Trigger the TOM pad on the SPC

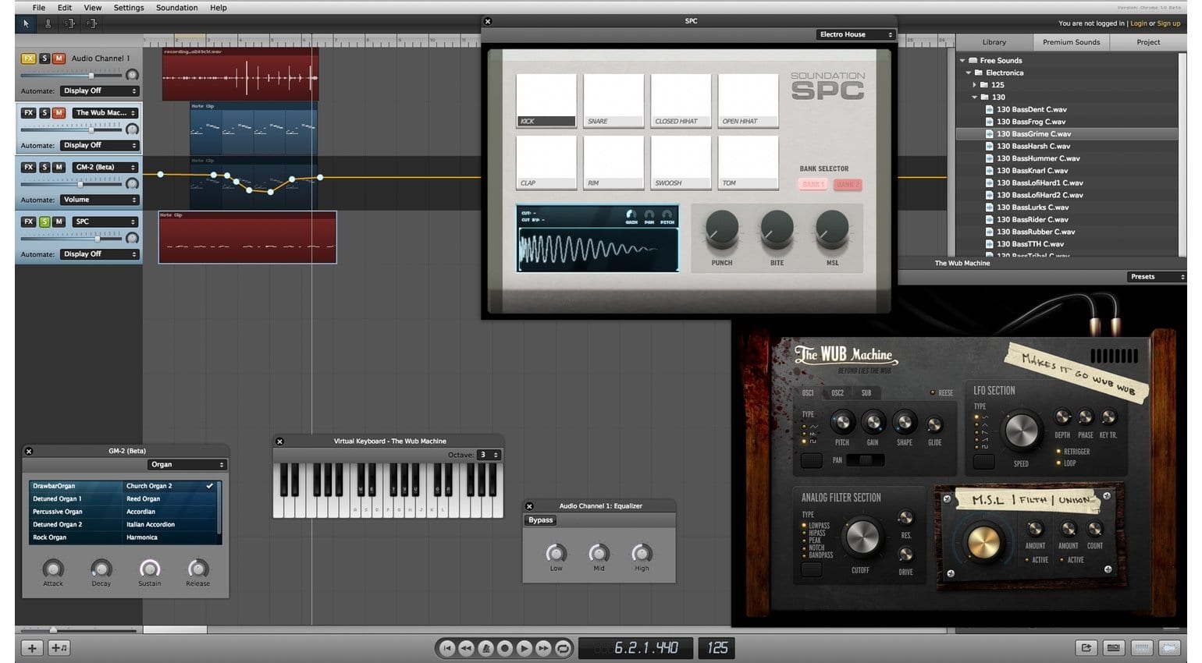749,162
